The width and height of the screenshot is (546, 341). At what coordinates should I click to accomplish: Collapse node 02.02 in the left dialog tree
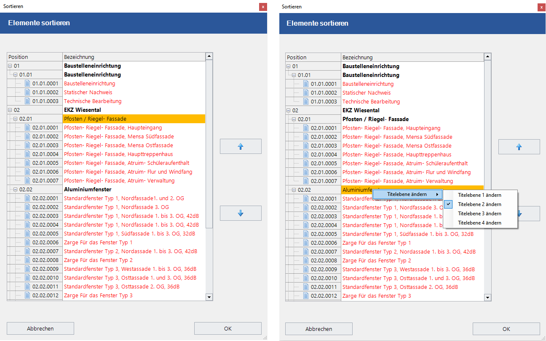pos(16,190)
